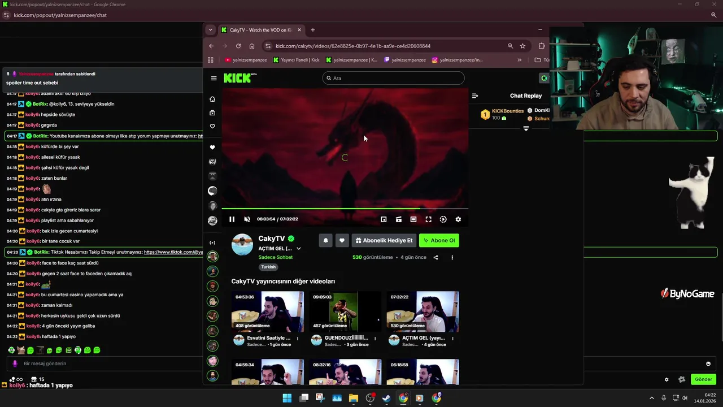The width and height of the screenshot is (723, 407).
Task: Open the TikTok link in BotRix message
Action: 173,252
